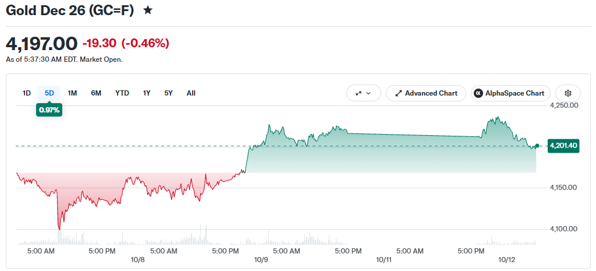Show the All time range

click(191, 93)
